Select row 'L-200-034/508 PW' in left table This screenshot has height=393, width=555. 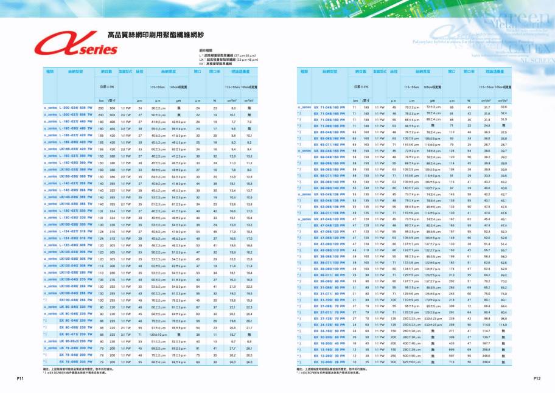pyautogui.click(x=150, y=108)
